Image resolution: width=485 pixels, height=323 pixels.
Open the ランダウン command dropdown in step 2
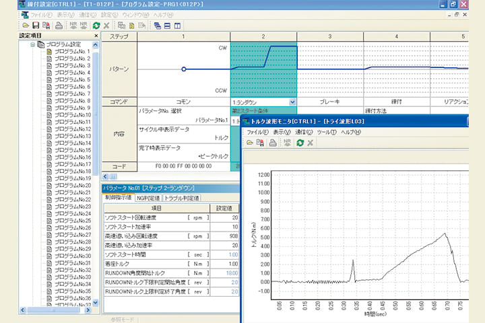click(x=292, y=102)
